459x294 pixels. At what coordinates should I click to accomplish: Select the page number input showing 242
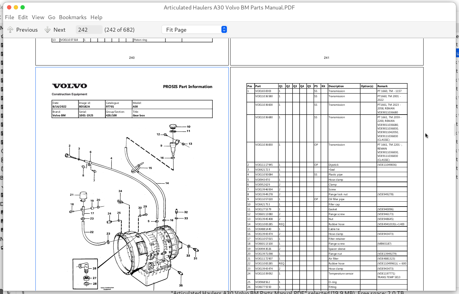89,29
